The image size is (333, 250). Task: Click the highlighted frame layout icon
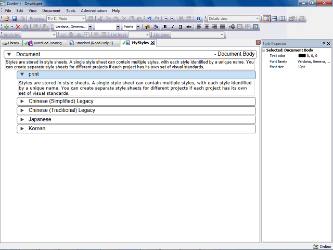tap(255, 27)
